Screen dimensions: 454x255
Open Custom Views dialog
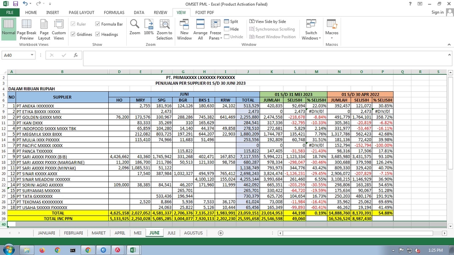pyautogui.click(x=59, y=29)
